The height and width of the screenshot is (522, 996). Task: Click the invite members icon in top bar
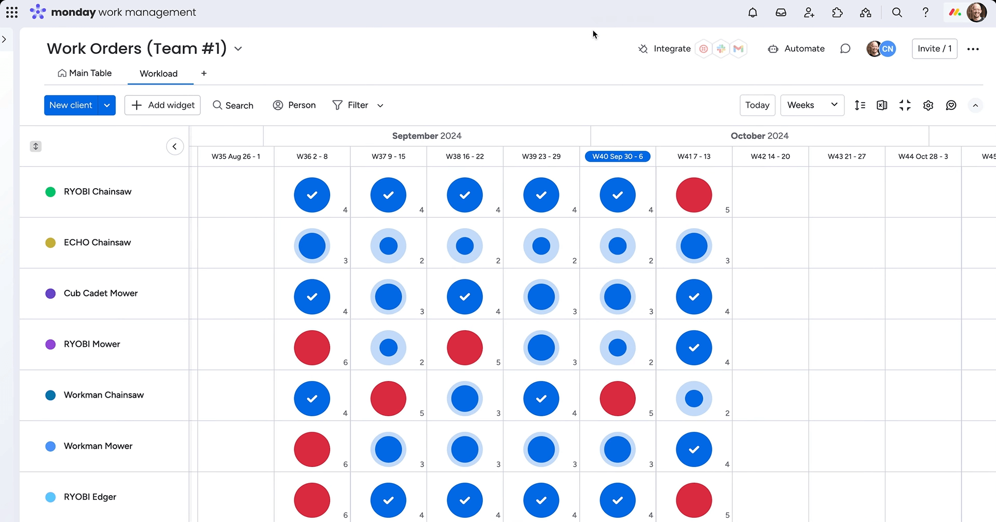click(x=809, y=13)
